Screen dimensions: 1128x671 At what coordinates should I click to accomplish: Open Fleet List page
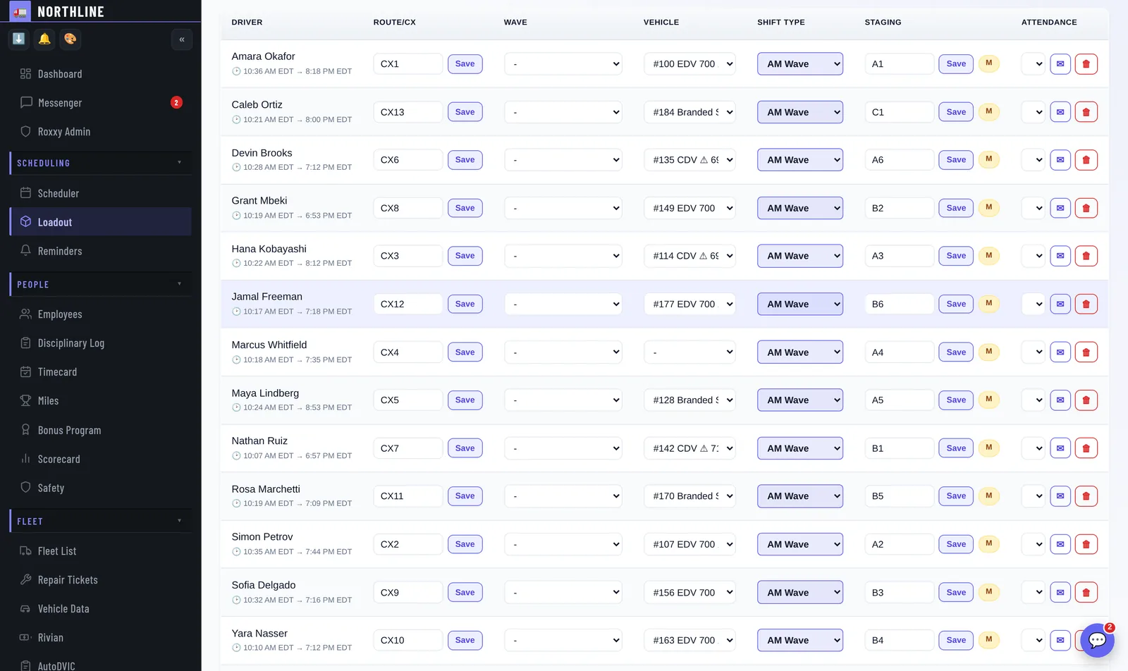pos(100,551)
